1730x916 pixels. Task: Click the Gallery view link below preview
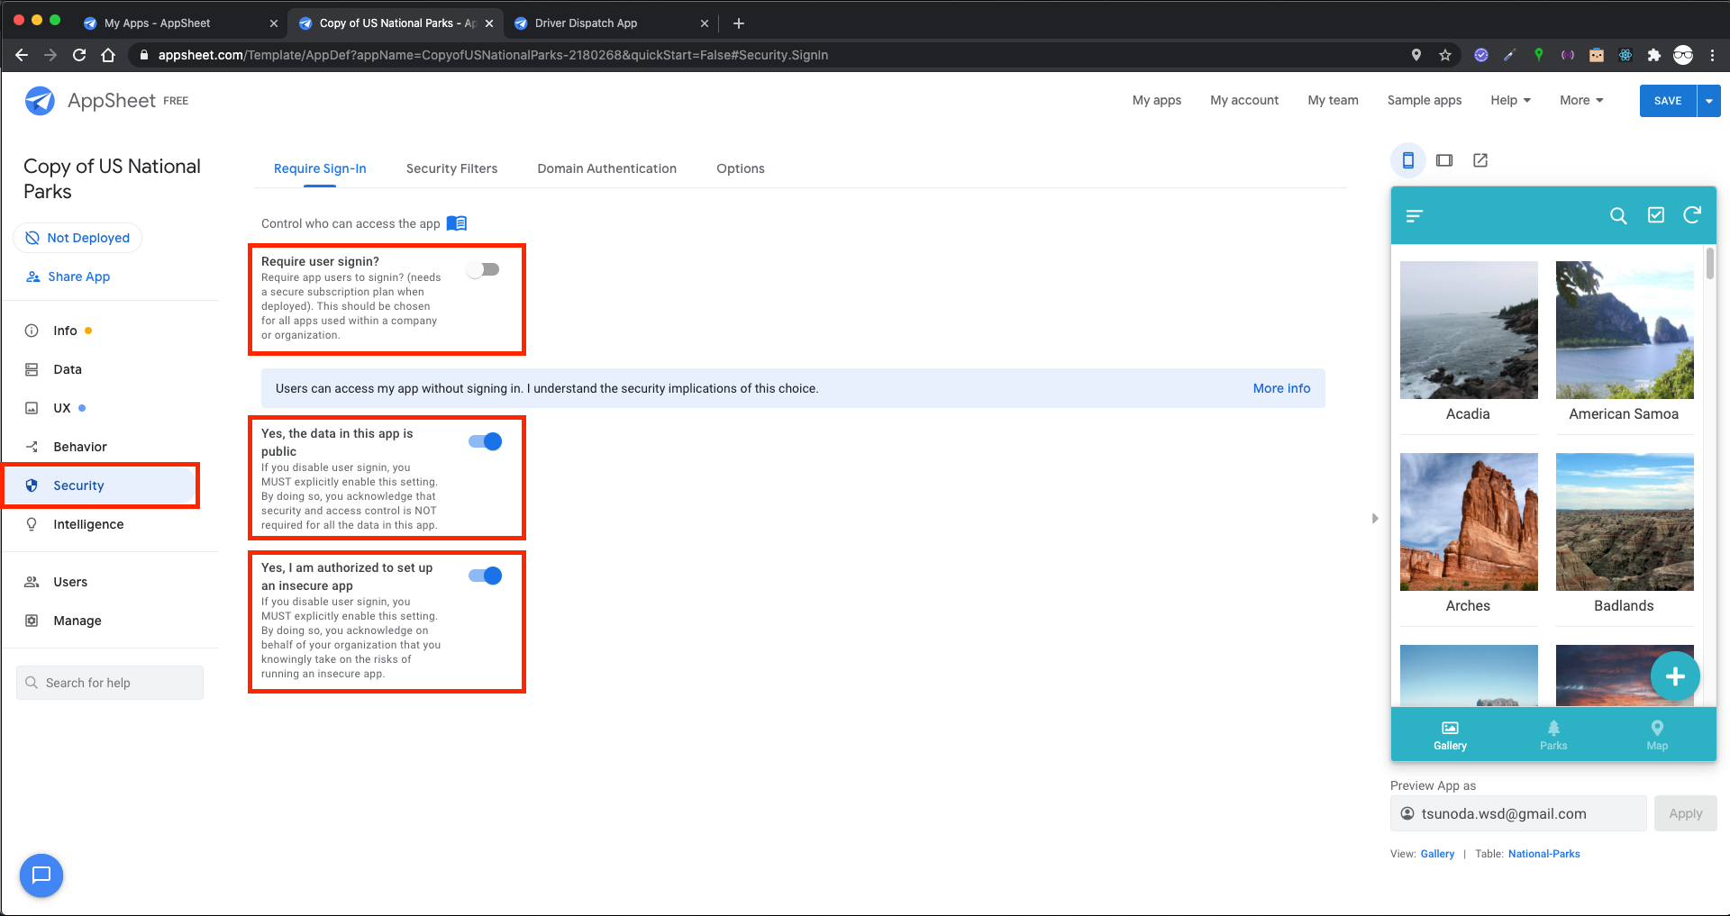tap(1437, 854)
